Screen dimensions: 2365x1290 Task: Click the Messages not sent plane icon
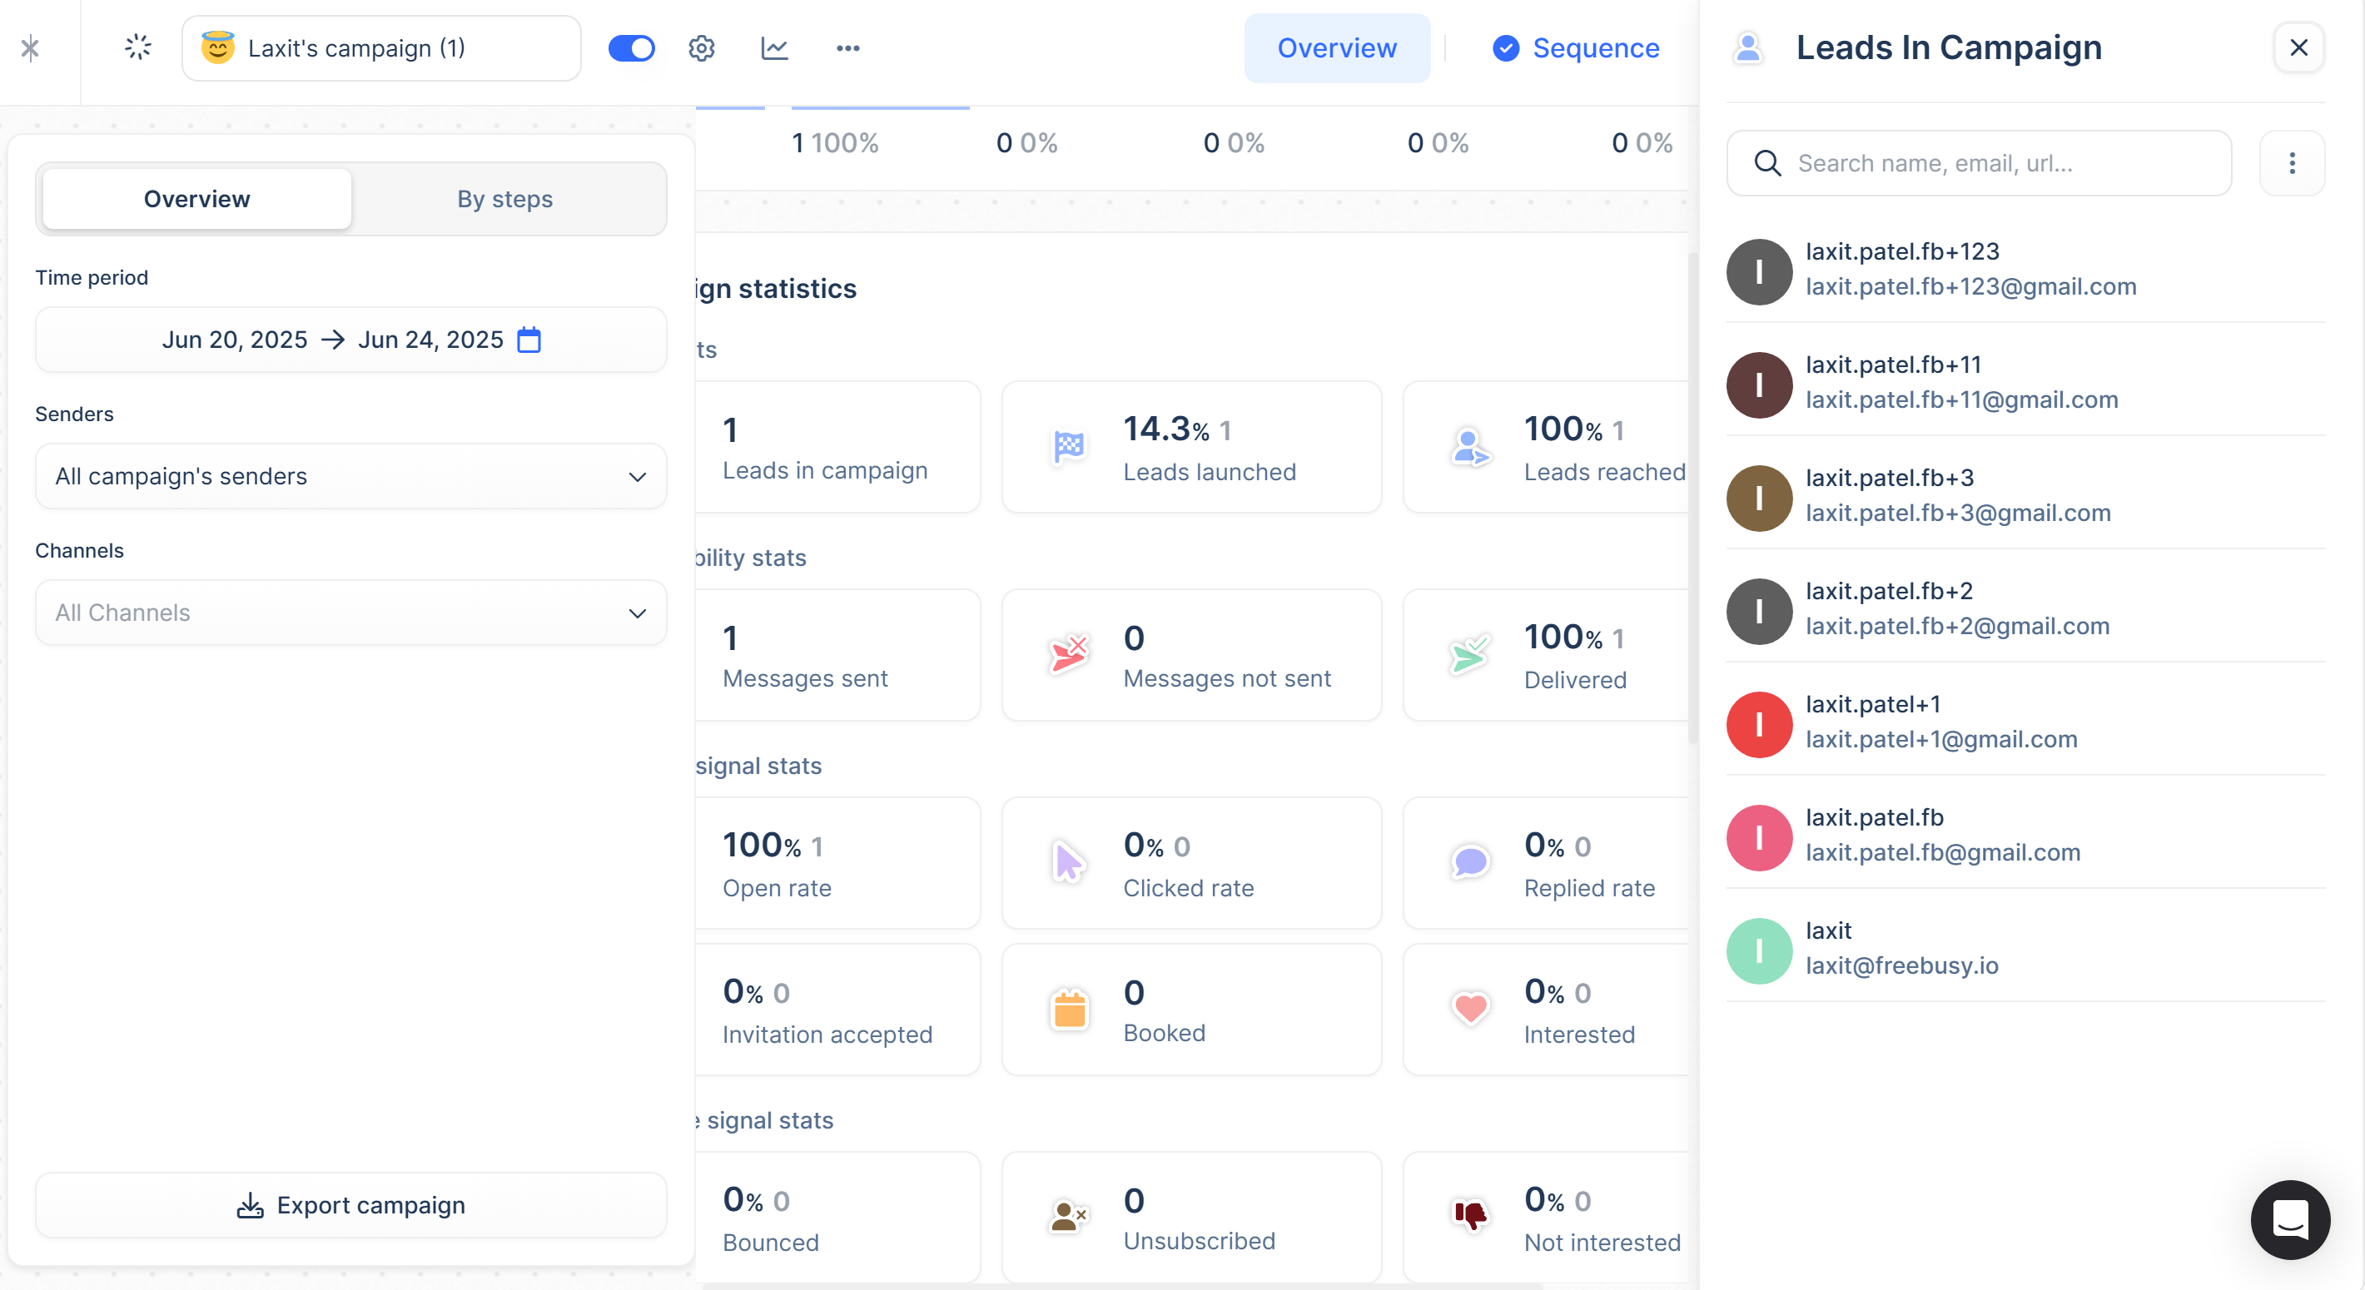point(1069,656)
